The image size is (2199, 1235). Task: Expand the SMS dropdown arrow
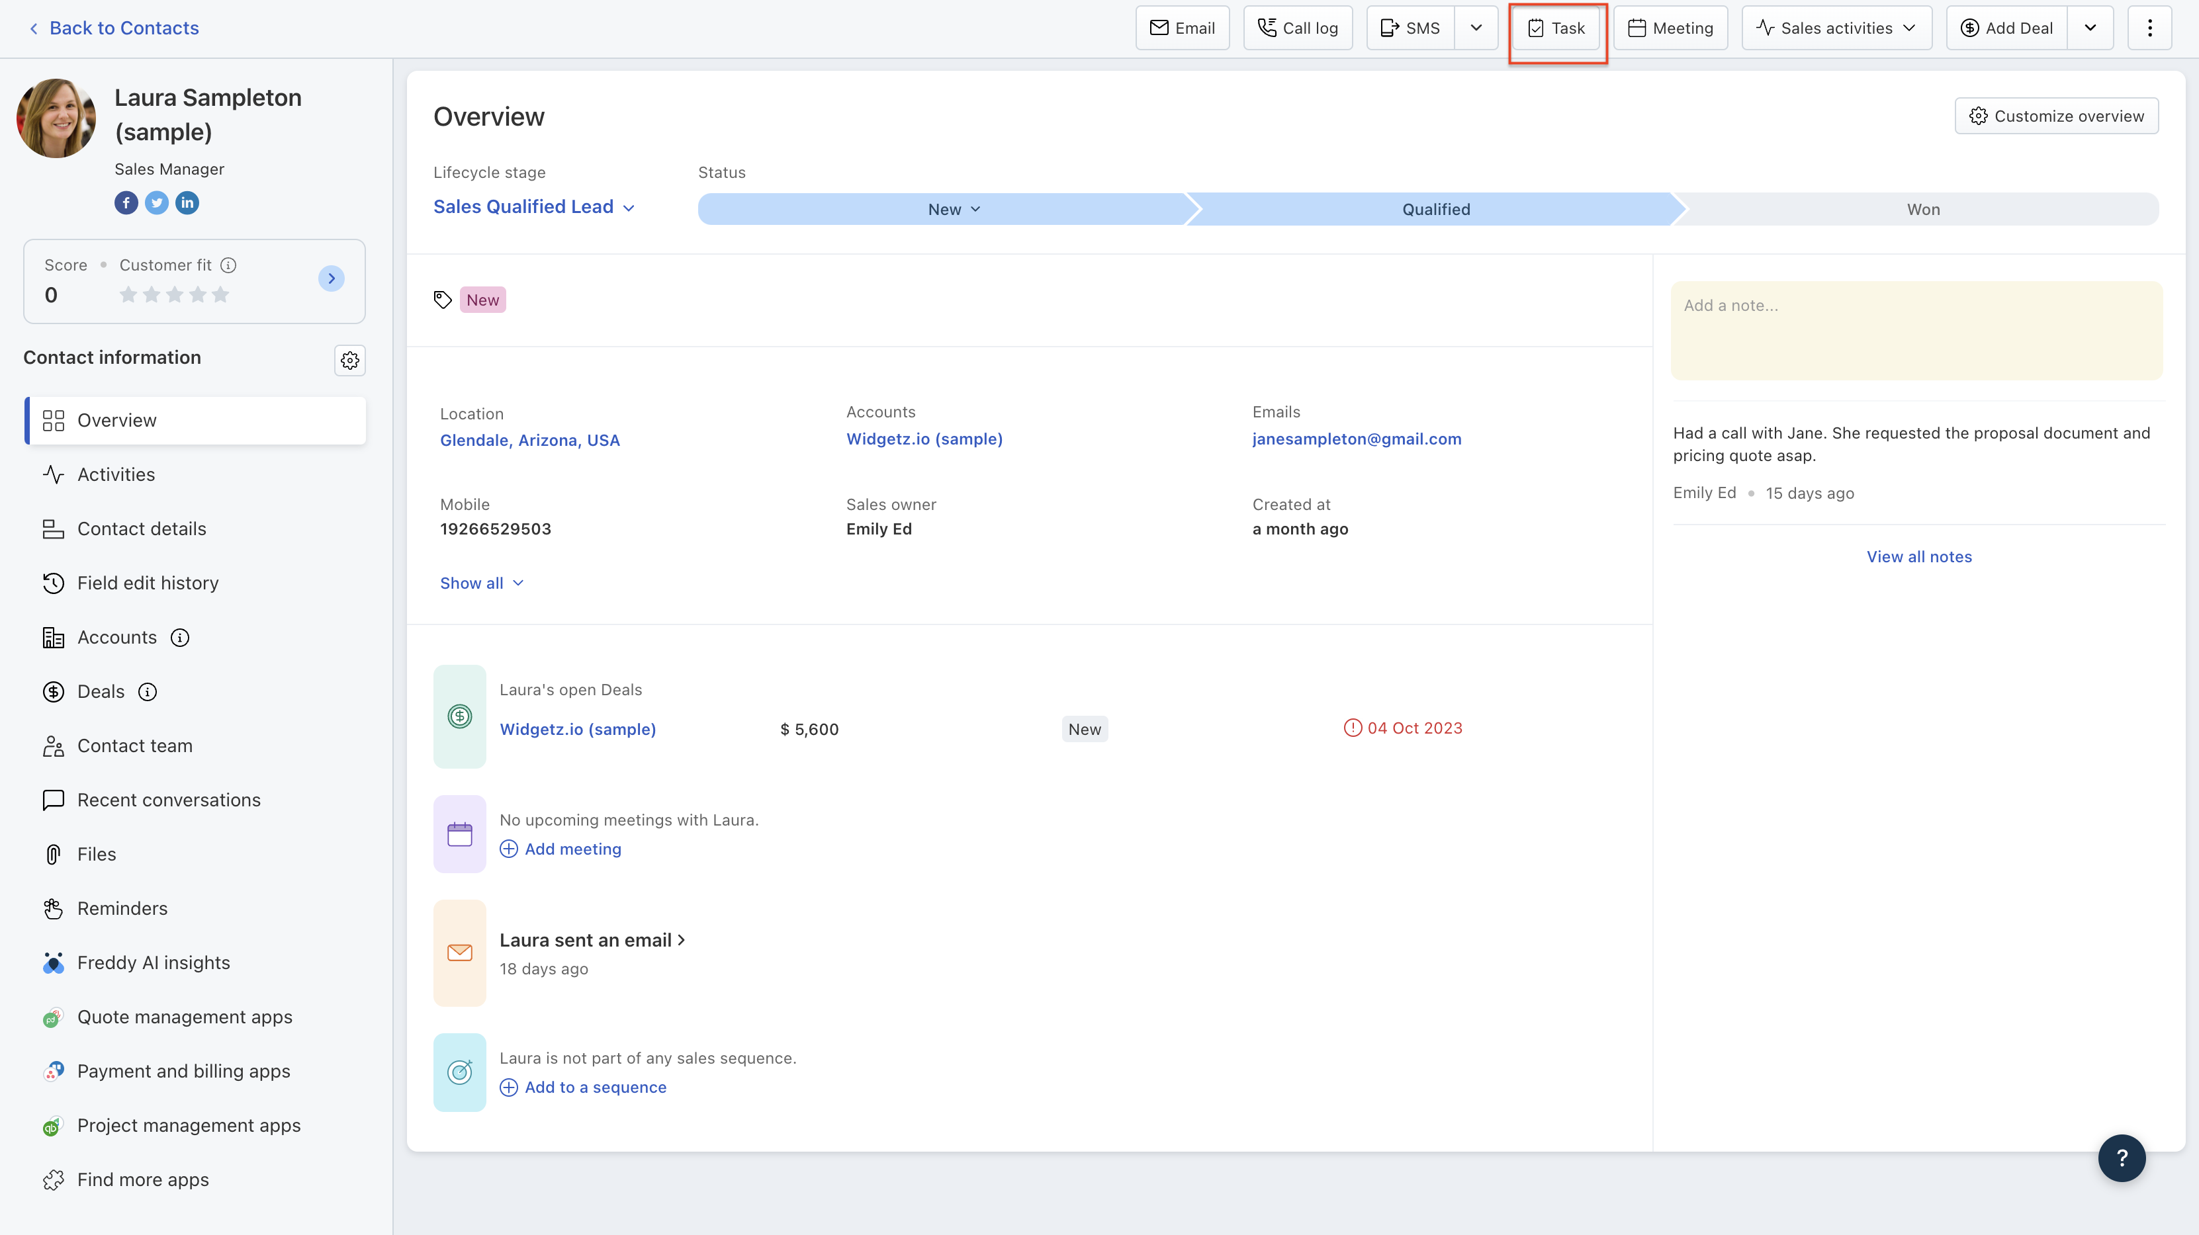pyautogui.click(x=1476, y=28)
